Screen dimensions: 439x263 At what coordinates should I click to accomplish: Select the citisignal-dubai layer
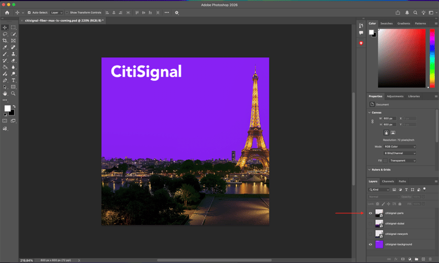(395, 224)
